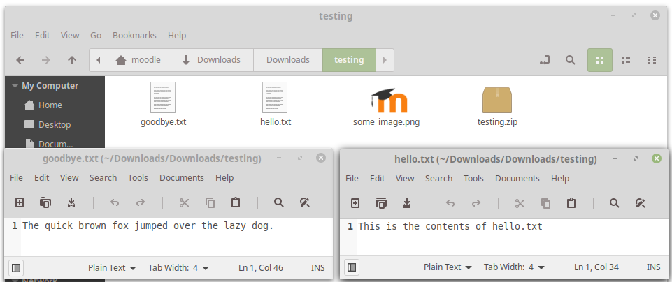Viewport: 672px width, 282px height.
Task: Open the Bookmarks menu in file manager
Action: click(x=134, y=35)
